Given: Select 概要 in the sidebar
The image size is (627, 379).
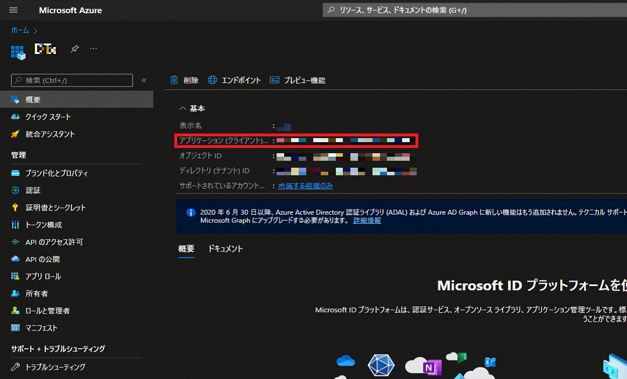Looking at the screenshot, I should (x=76, y=99).
